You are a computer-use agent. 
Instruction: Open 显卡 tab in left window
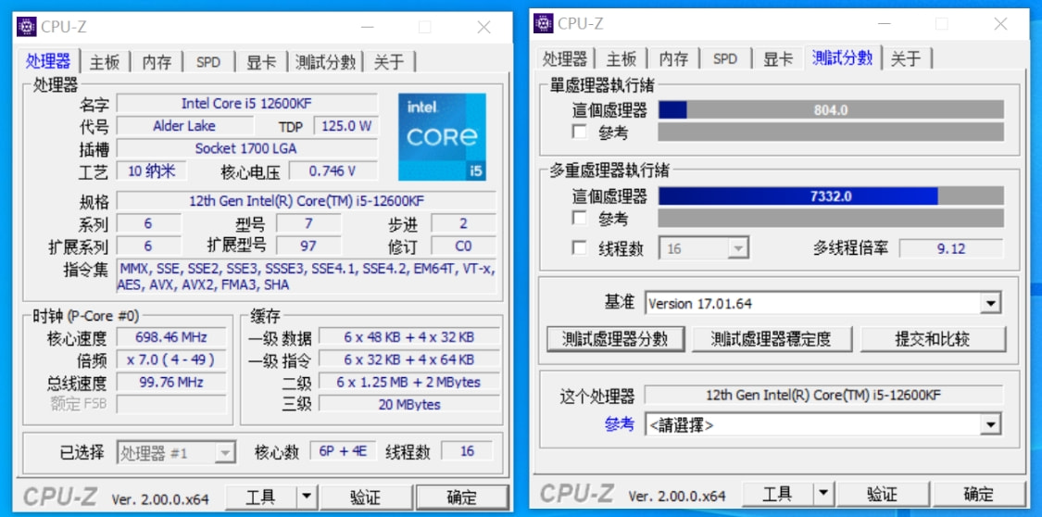pyautogui.click(x=261, y=62)
